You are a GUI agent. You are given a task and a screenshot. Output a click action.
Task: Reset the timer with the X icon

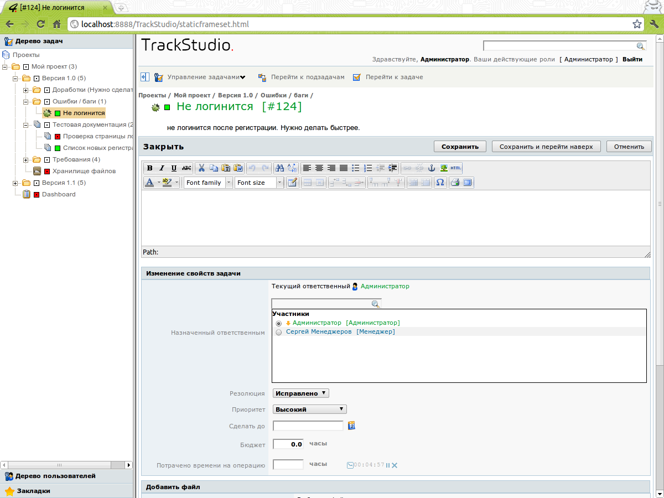395,465
